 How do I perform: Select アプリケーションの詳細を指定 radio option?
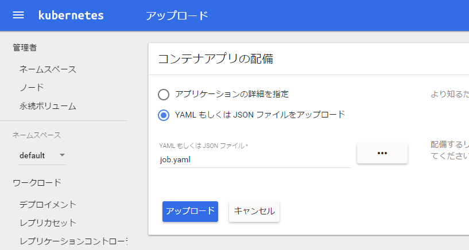164,95
